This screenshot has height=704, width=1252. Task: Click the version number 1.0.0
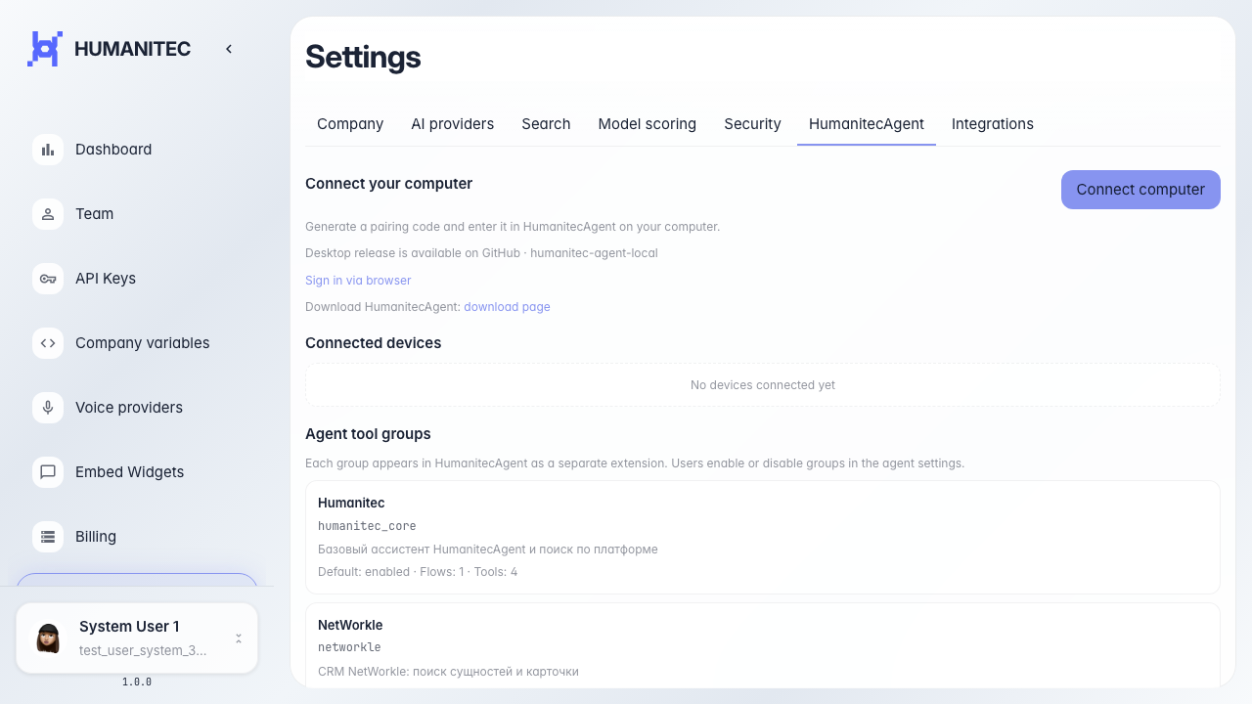[137, 682]
